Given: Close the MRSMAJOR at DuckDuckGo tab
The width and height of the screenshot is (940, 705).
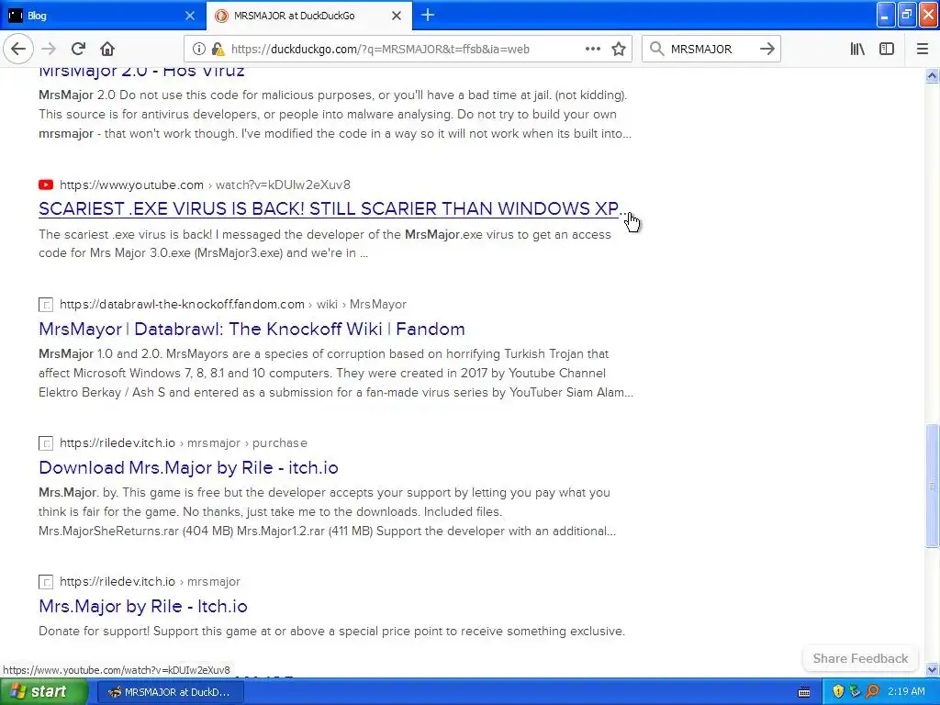Looking at the screenshot, I should (x=397, y=16).
